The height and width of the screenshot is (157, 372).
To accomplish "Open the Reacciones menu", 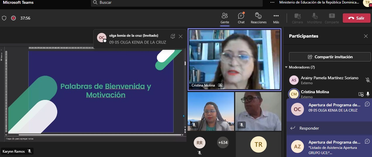I will [x=258, y=18].
